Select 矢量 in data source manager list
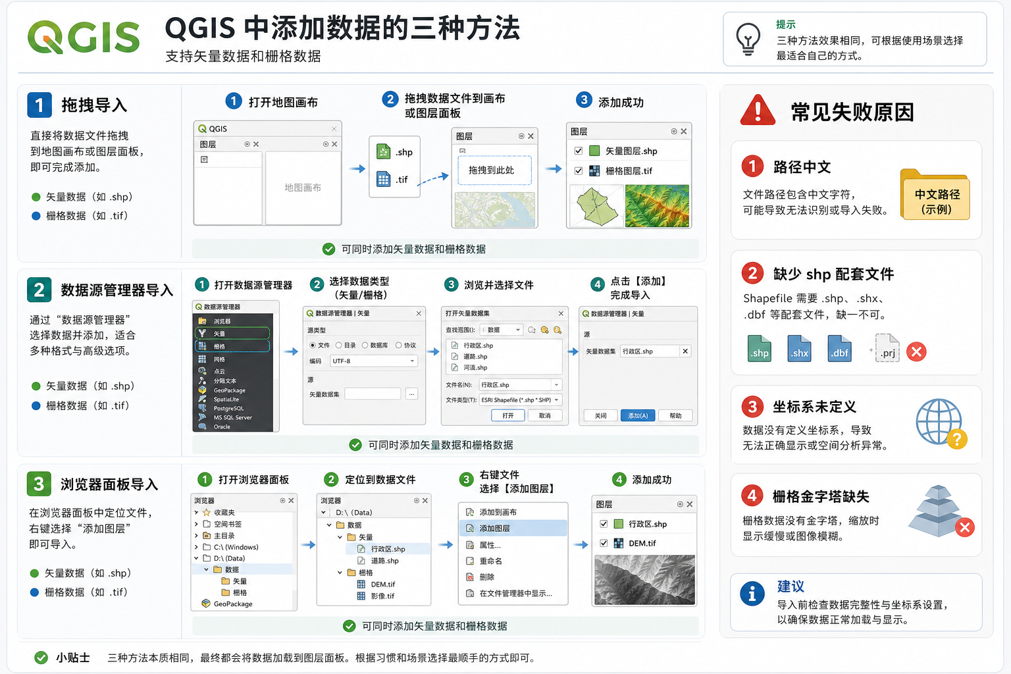This screenshot has height=674, width=1011. [x=232, y=334]
